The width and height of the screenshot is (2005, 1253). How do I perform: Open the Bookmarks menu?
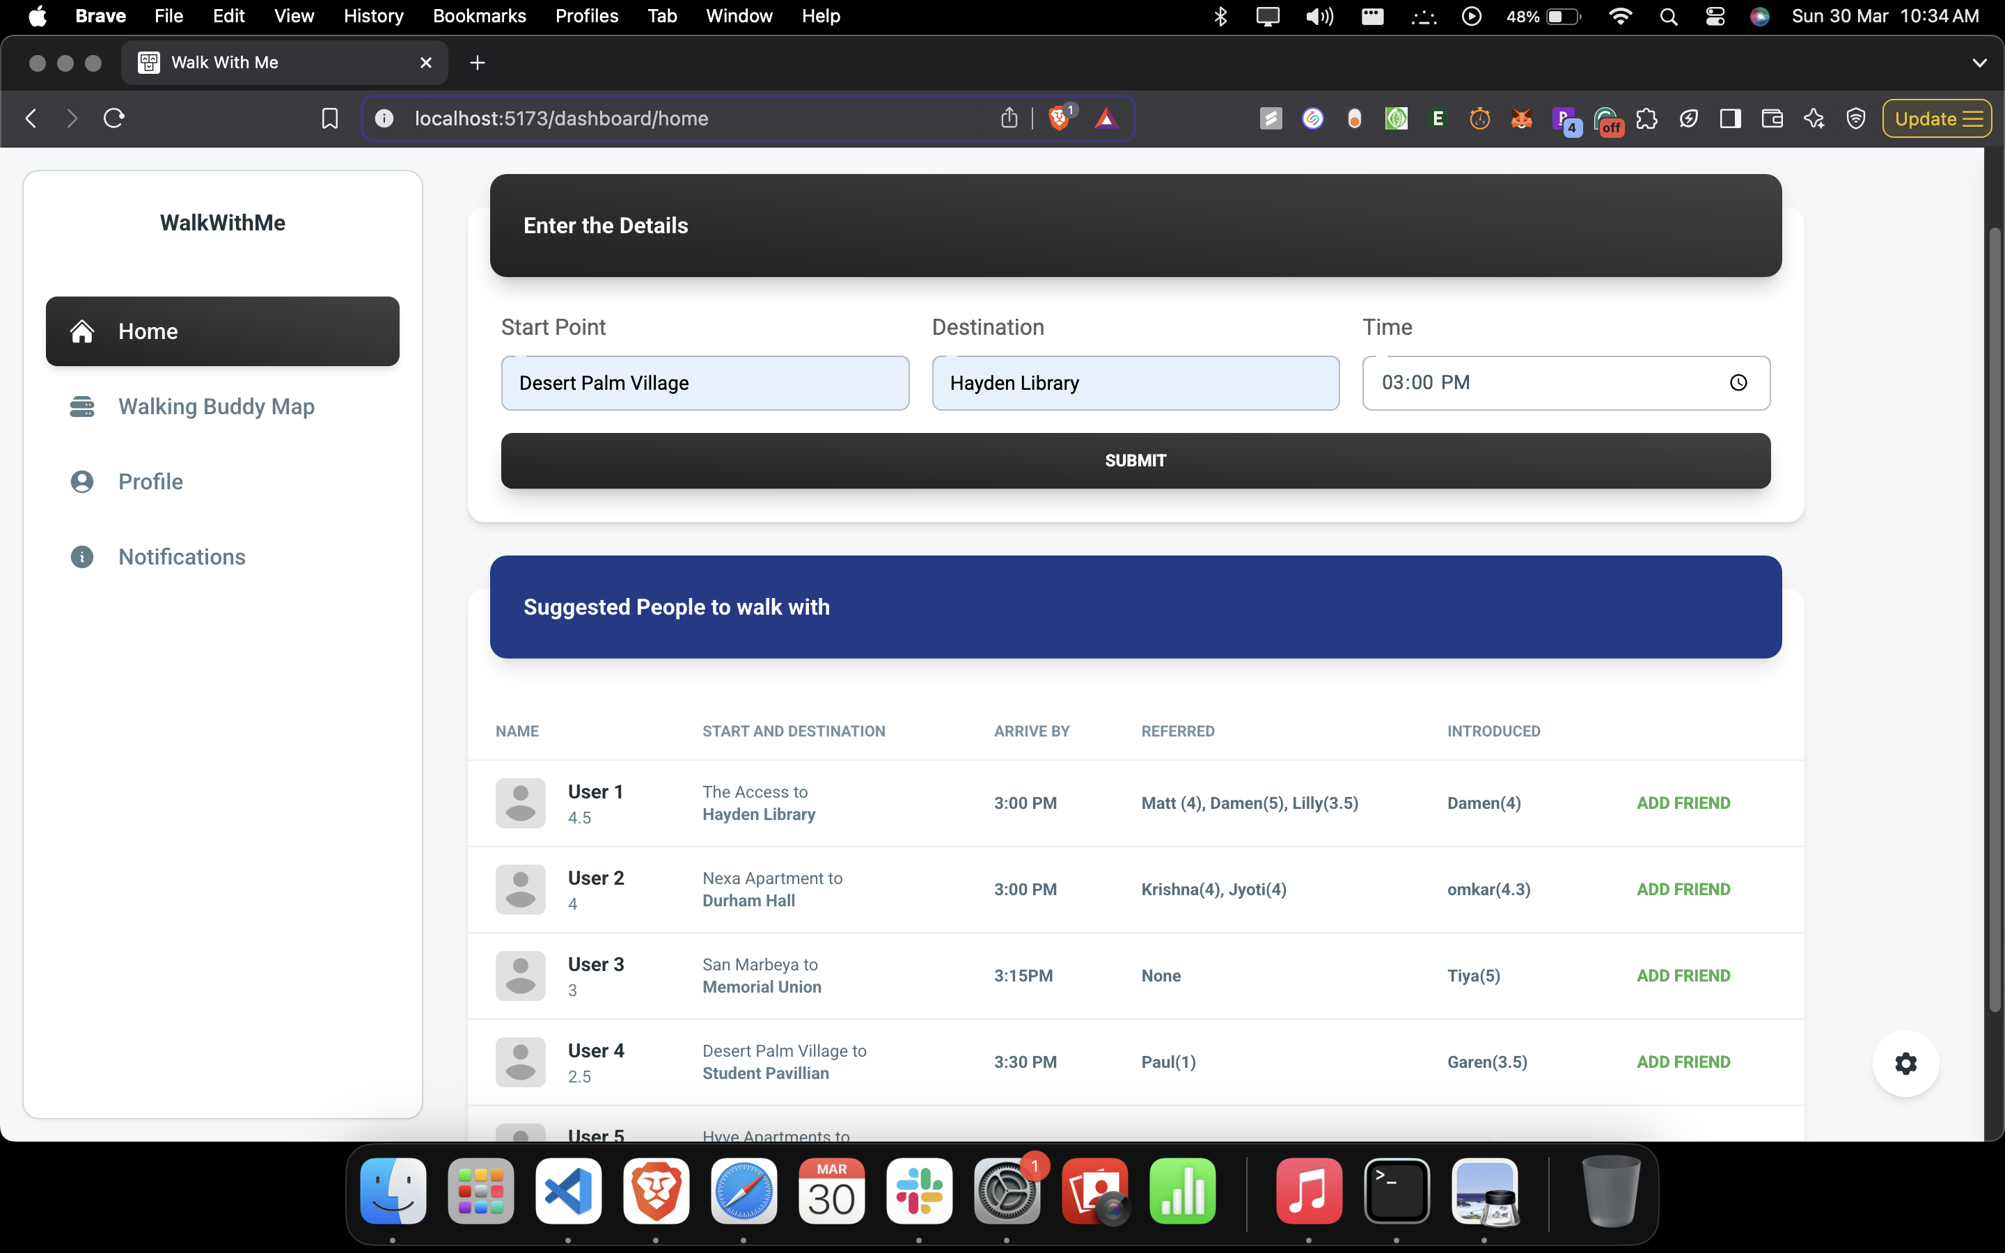click(x=479, y=17)
